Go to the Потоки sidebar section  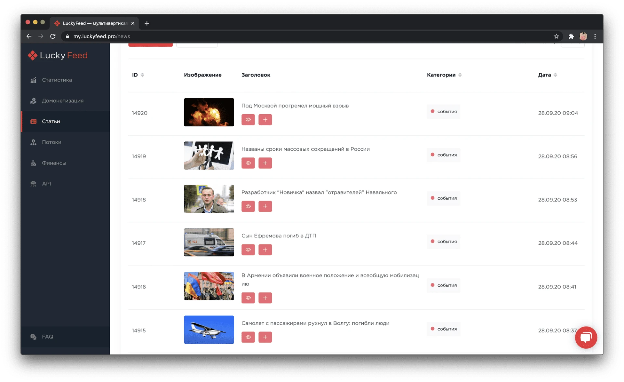pos(51,142)
